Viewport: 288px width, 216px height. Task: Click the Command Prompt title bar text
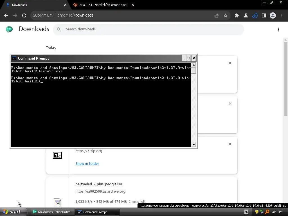[33, 58]
